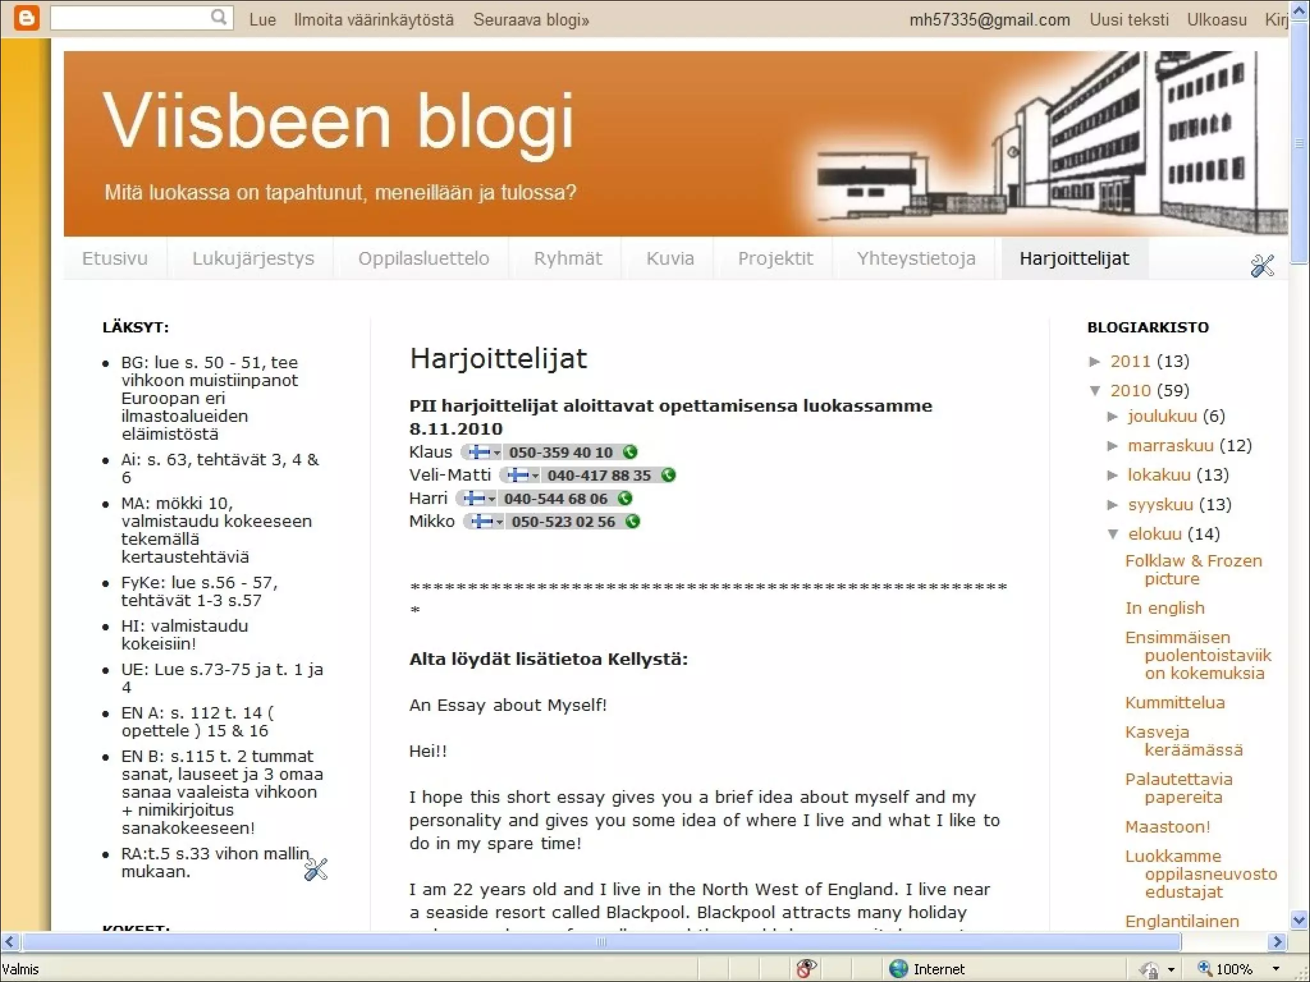
Task: Click green call icon beside Veli-Matti's number
Action: pyautogui.click(x=668, y=475)
